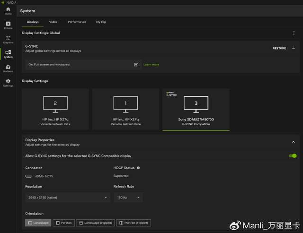The image size is (303, 233).
Task: Click the RESTORE button in G-SYNC
Action: pyautogui.click(x=279, y=48)
